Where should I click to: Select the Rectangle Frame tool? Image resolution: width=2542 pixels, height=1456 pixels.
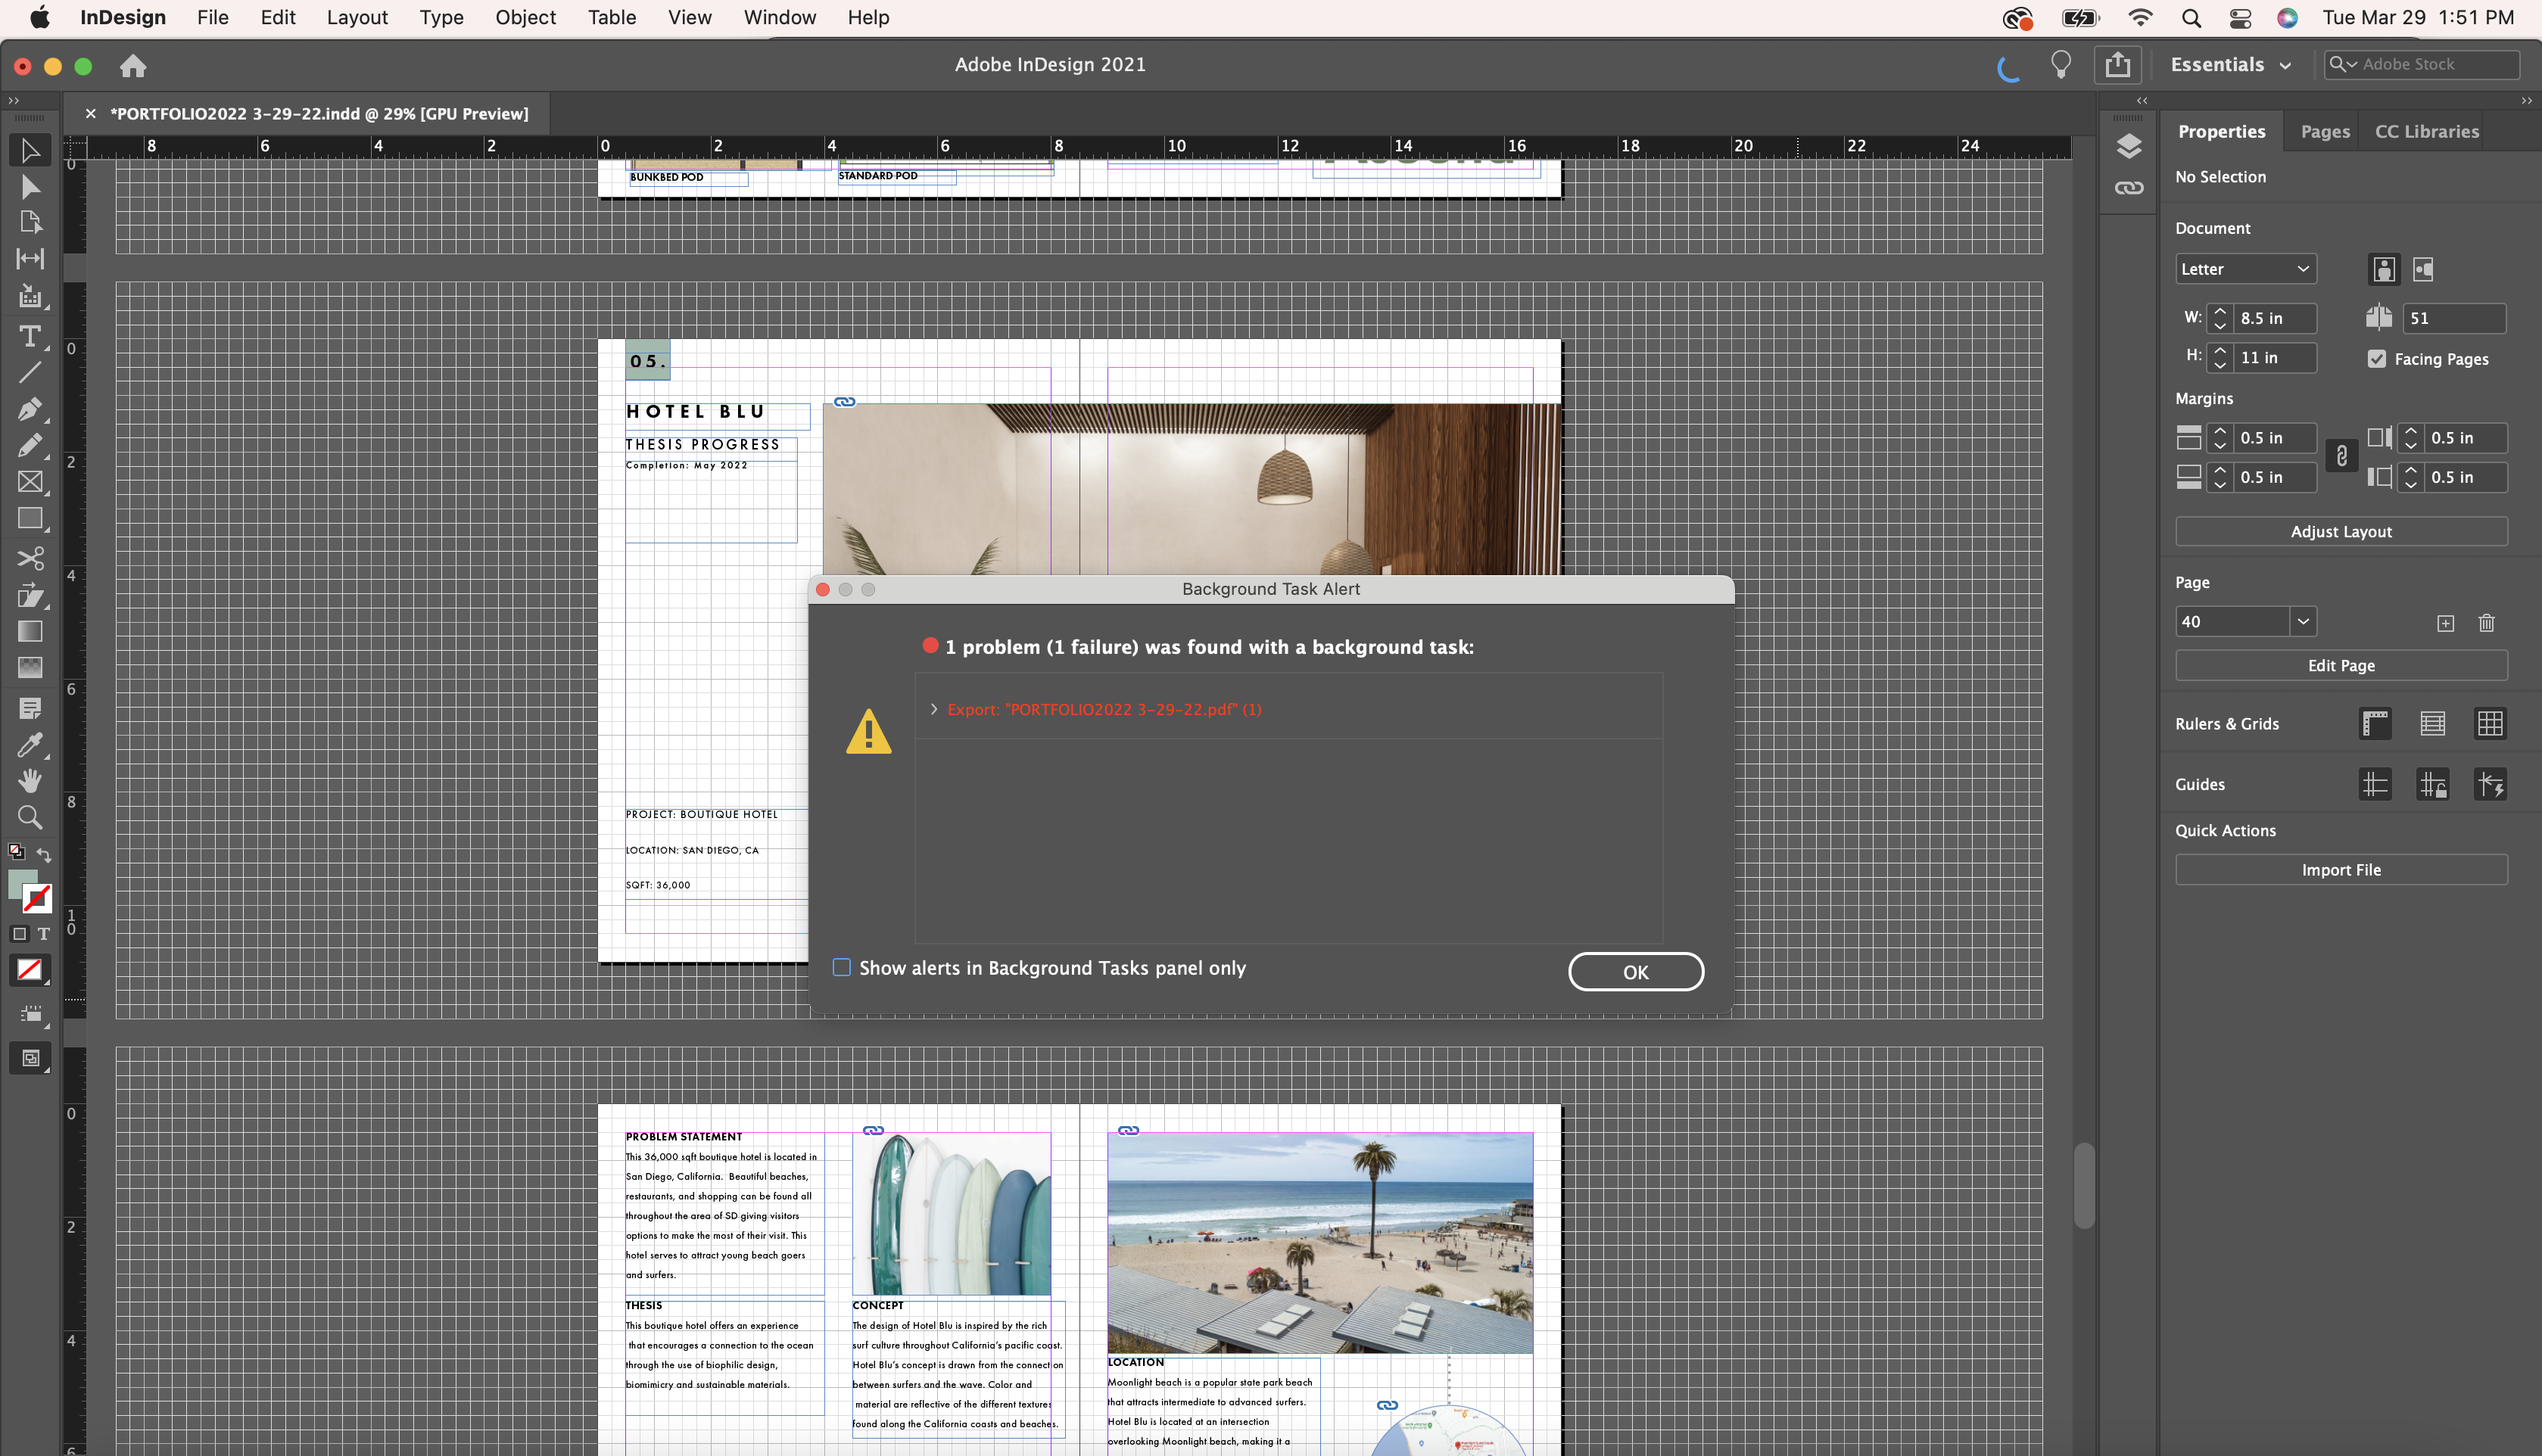coord(30,482)
